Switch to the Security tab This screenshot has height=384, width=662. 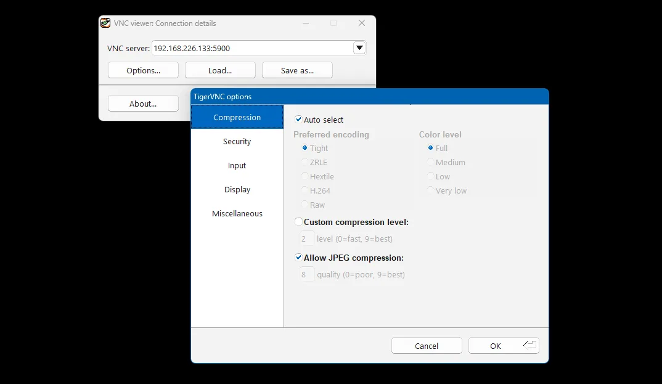(x=237, y=141)
